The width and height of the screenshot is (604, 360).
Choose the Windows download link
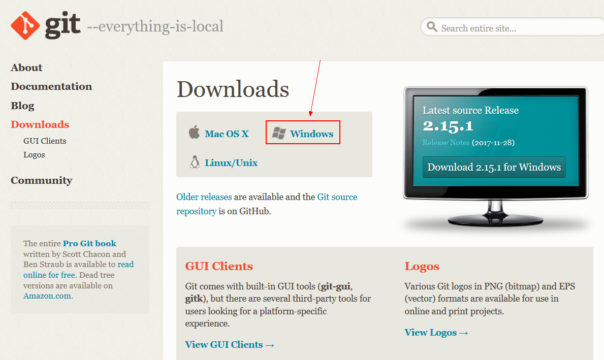click(311, 134)
